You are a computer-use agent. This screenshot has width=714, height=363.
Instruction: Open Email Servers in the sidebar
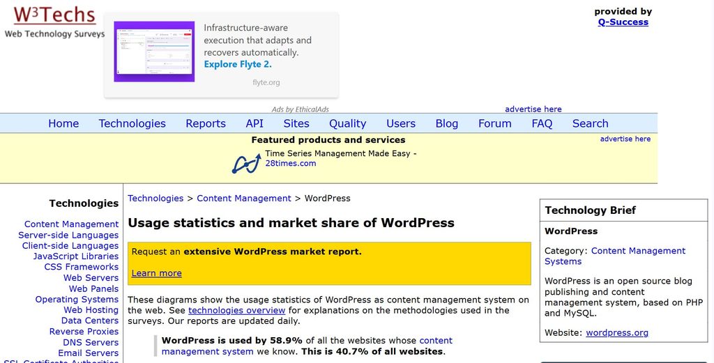click(x=89, y=353)
